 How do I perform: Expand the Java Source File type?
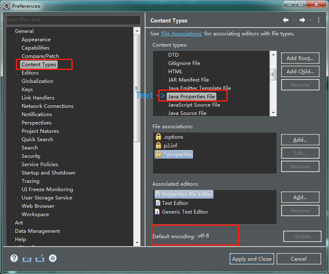coord(164,113)
